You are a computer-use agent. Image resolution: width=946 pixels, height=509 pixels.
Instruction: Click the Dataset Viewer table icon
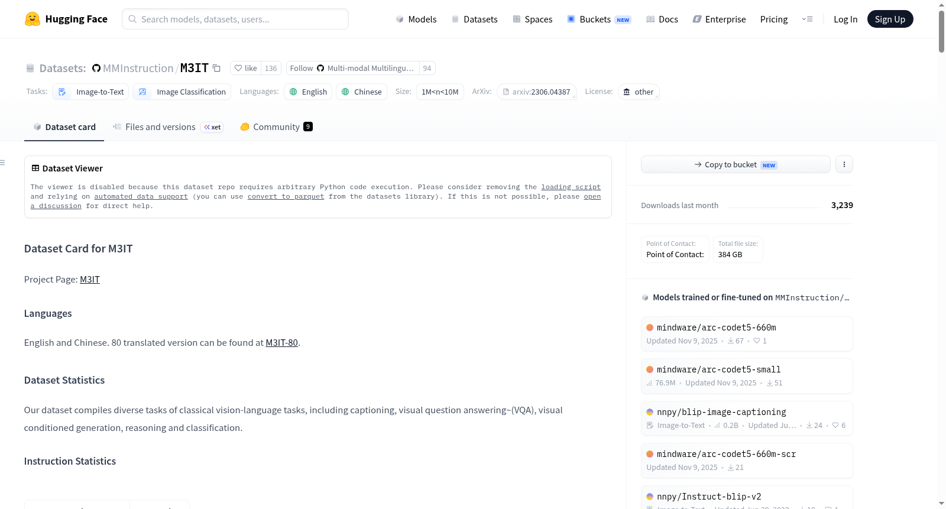coord(35,168)
